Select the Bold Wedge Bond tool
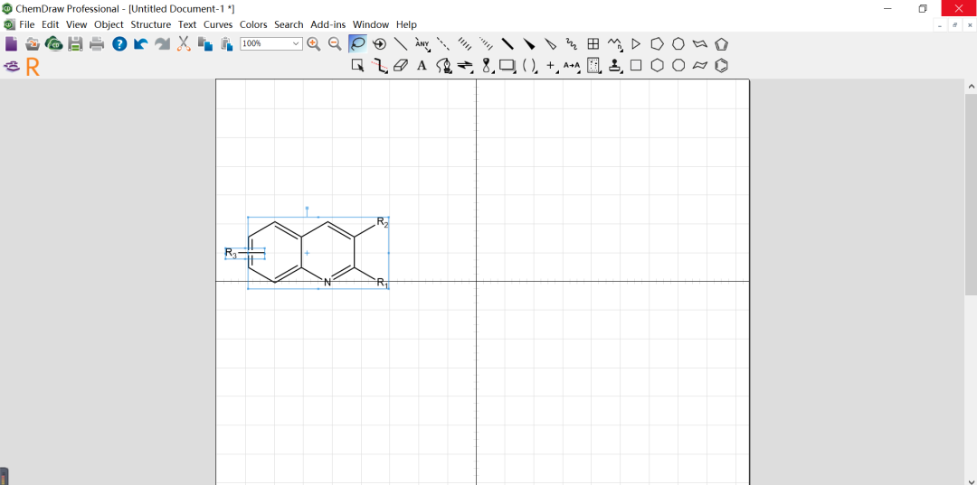Viewport: 977px width, 485px height. point(529,44)
